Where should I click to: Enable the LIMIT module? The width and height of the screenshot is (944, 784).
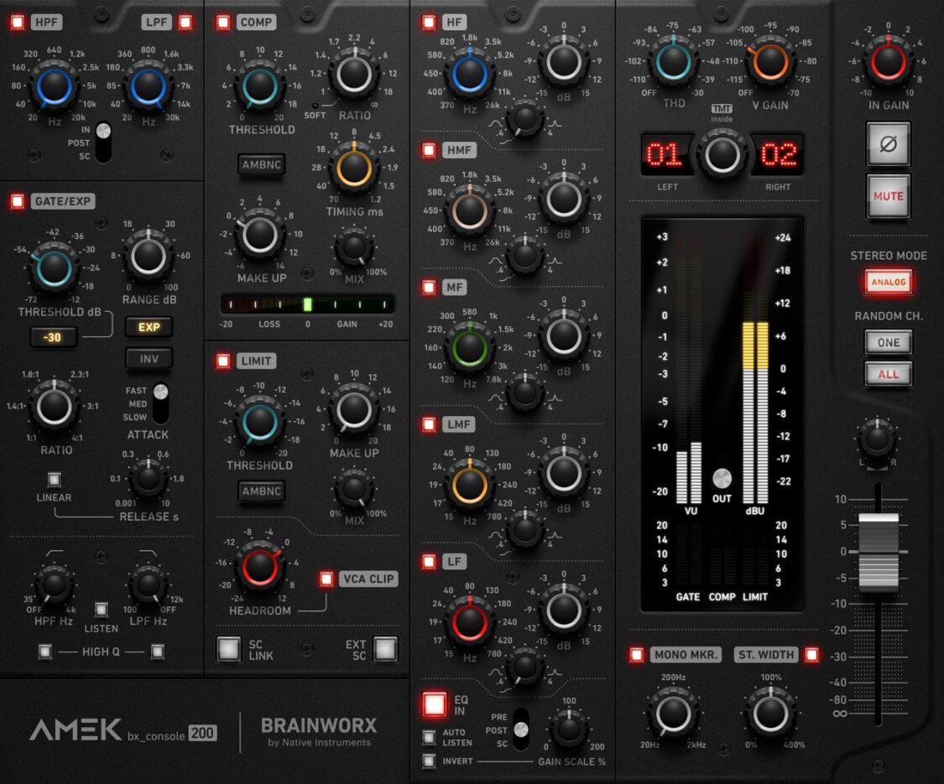tap(223, 361)
